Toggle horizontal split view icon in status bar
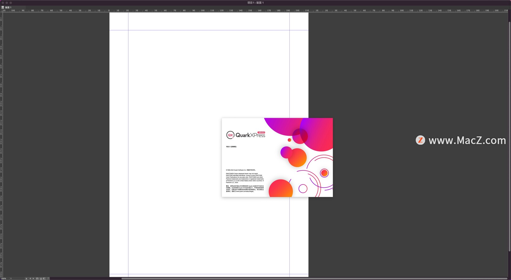This screenshot has height=280, width=511. 41,278
